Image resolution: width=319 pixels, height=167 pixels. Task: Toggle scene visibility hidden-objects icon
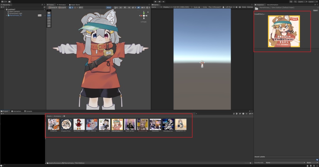(139, 7)
